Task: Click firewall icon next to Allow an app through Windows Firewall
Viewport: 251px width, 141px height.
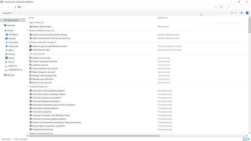Action: coord(31,46)
